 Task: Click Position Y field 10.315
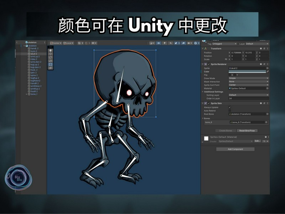pos(250,52)
